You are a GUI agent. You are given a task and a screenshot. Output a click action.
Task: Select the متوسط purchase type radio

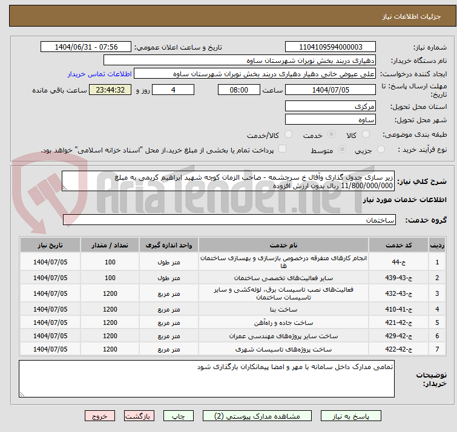[342, 149]
